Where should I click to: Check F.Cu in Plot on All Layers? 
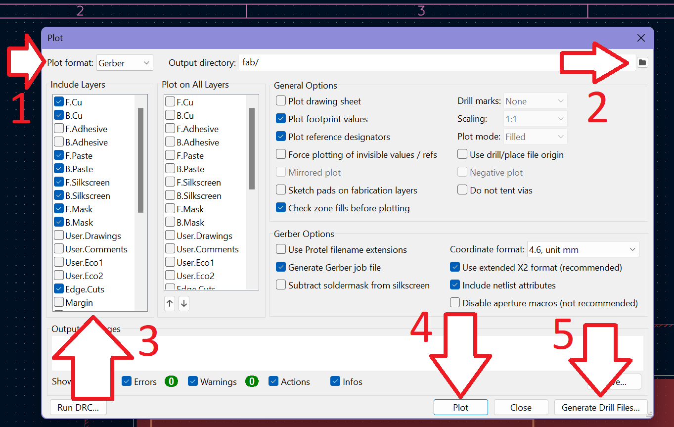pos(170,102)
